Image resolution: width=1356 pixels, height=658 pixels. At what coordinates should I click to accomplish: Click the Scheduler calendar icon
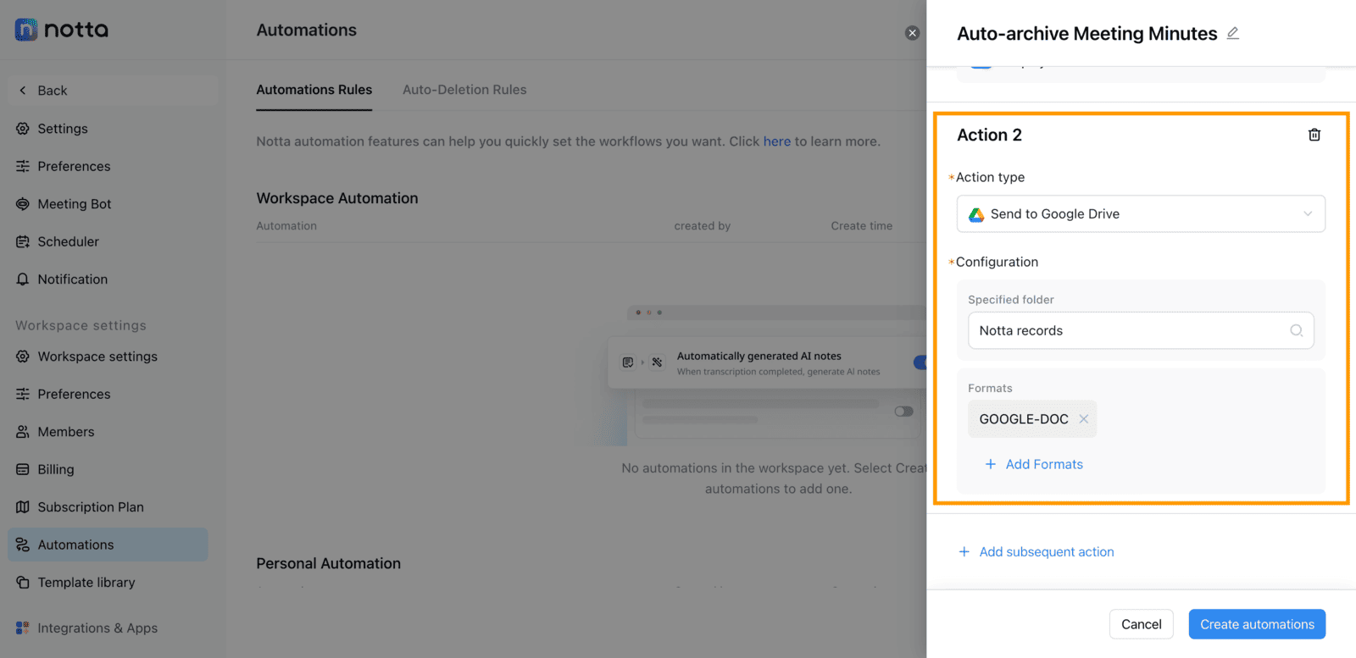tap(23, 241)
